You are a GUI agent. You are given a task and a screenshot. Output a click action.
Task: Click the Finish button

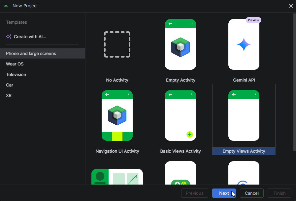[x=280, y=193]
